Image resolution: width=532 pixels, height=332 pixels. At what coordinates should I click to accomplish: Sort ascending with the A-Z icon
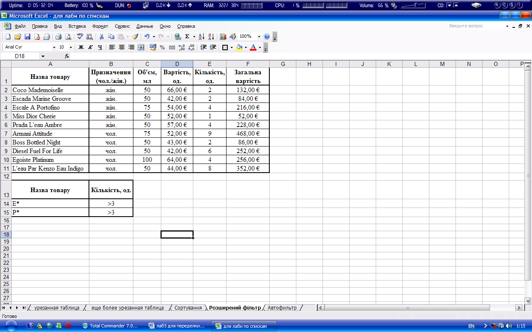tap(202, 37)
